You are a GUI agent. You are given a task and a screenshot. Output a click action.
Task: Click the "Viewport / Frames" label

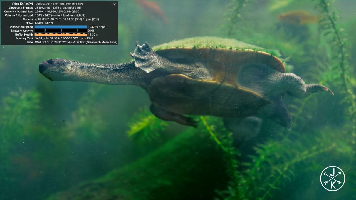(x=20, y=8)
